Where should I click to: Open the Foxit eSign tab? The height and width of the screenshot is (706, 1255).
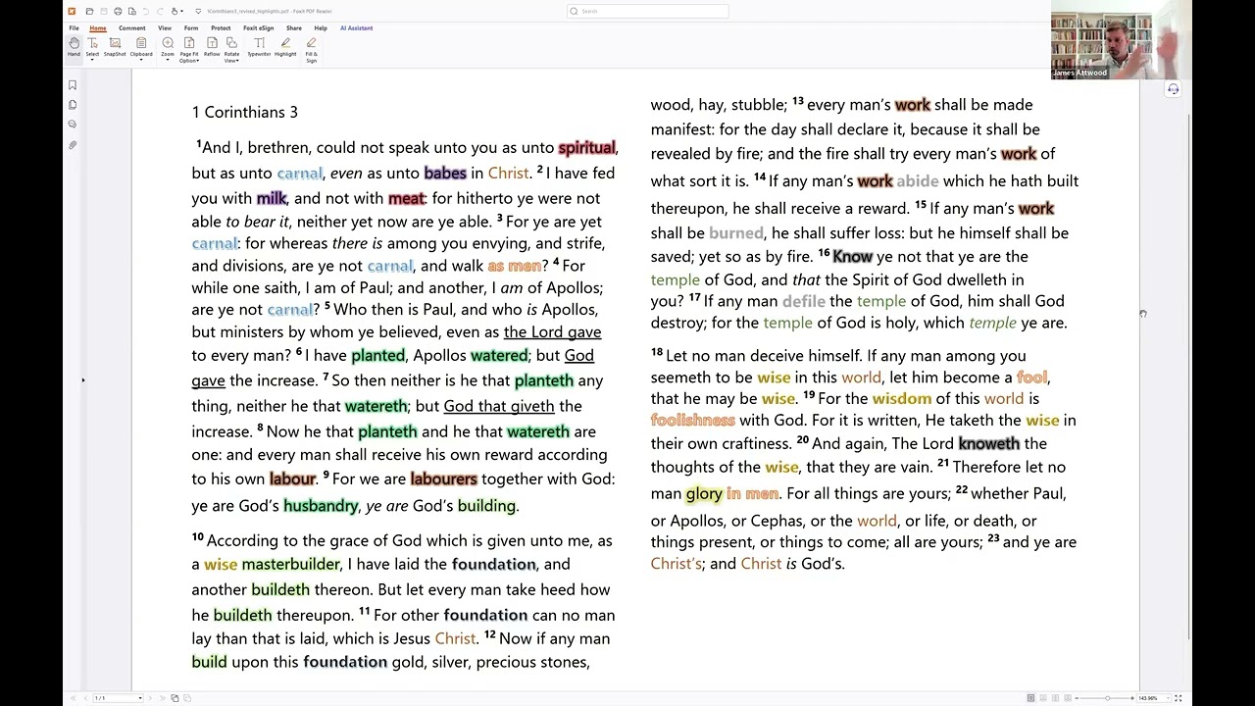point(259,28)
